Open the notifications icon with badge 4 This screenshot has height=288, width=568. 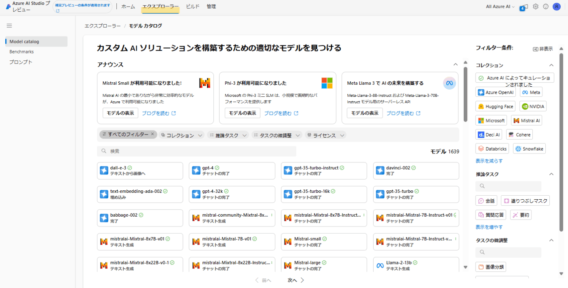pyautogui.click(x=524, y=7)
